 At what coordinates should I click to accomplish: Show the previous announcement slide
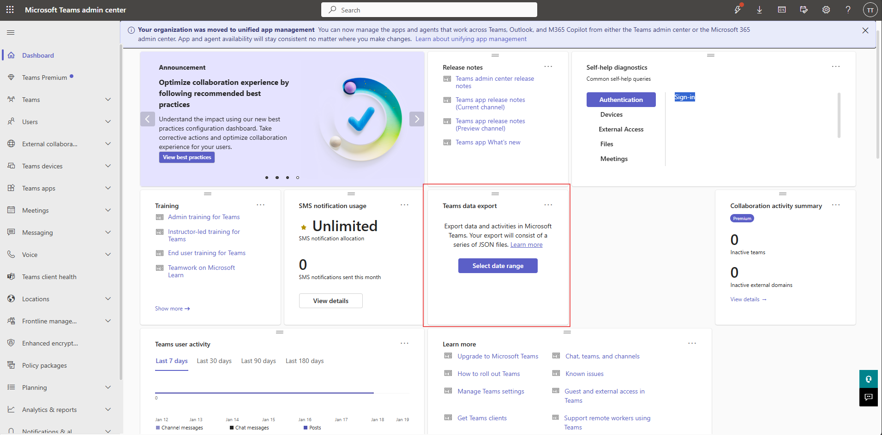[147, 119]
